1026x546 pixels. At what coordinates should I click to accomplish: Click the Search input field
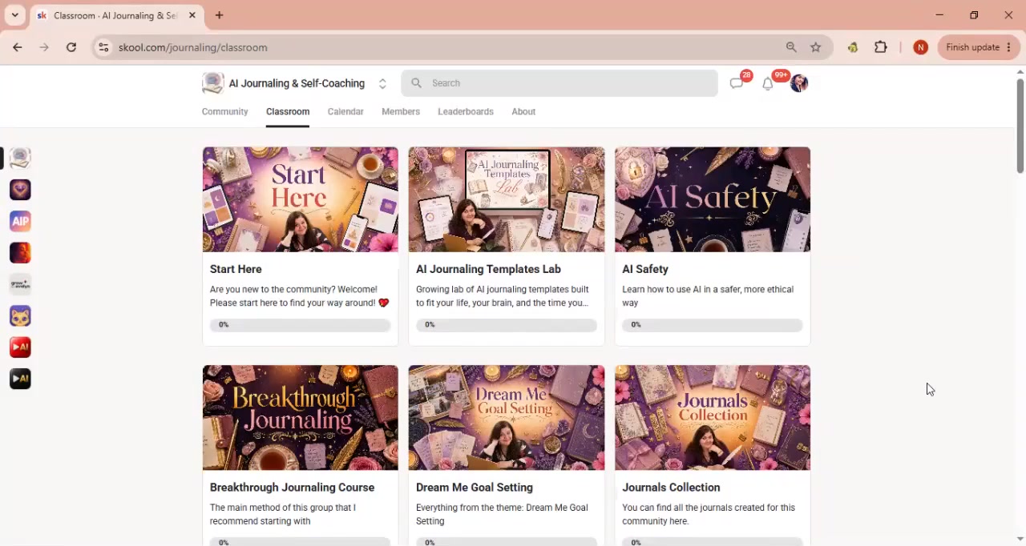tap(559, 83)
